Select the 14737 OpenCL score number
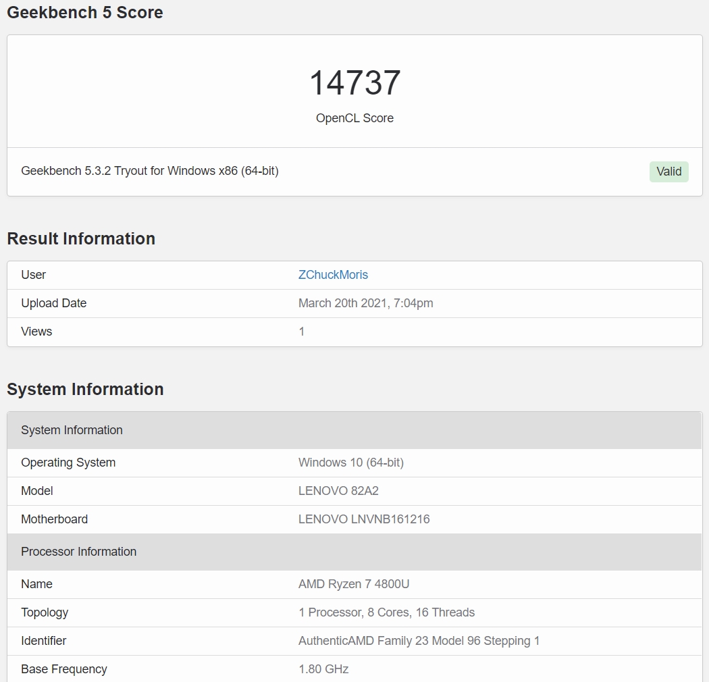 pos(355,83)
